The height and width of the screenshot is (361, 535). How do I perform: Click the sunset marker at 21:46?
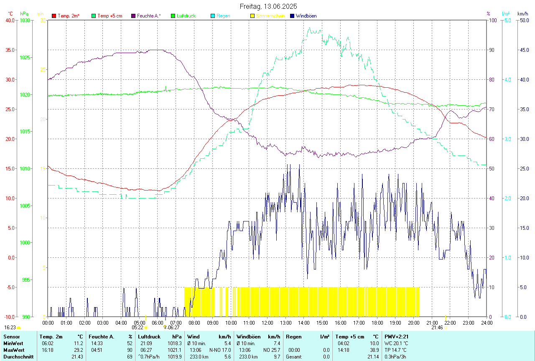pyautogui.click(x=446, y=328)
